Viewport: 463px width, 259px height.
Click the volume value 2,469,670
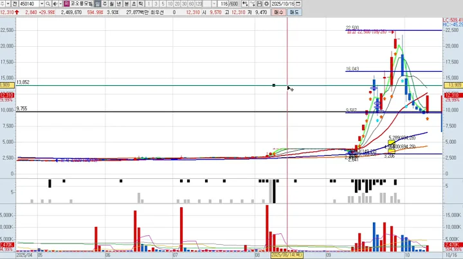tap(71, 12)
